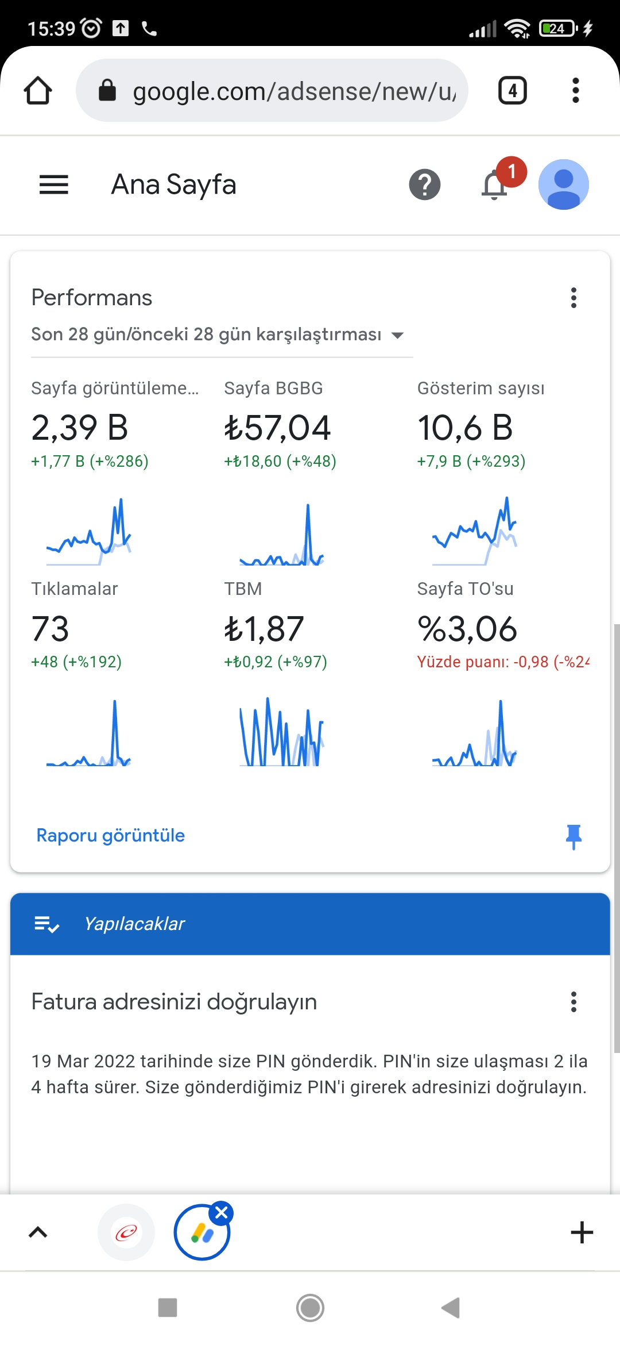Screen dimensions: 620x1345
Task: Open the account profile avatar
Action: pos(564,185)
